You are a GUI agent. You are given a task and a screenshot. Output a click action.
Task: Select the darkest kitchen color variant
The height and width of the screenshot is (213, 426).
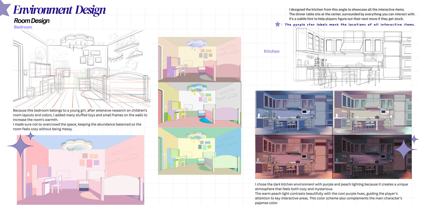click(372, 157)
